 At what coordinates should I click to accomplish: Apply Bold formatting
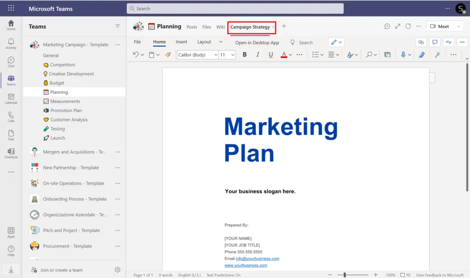tap(245, 55)
